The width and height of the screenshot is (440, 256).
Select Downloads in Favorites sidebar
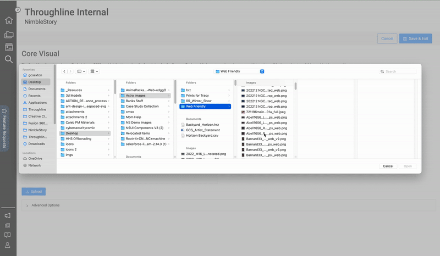click(37, 143)
